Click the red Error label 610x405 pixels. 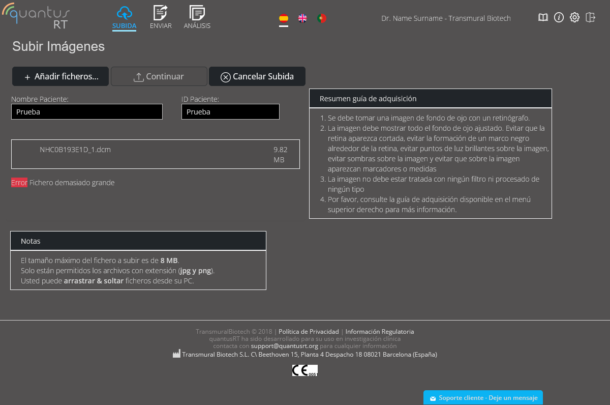pos(19,183)
